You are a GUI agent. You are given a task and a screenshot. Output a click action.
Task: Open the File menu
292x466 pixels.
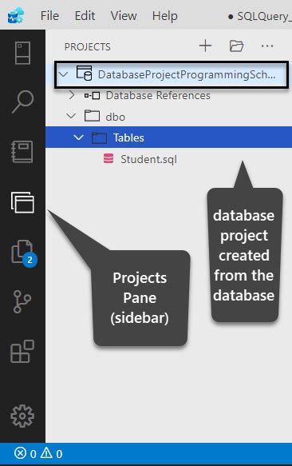point(49,15)
